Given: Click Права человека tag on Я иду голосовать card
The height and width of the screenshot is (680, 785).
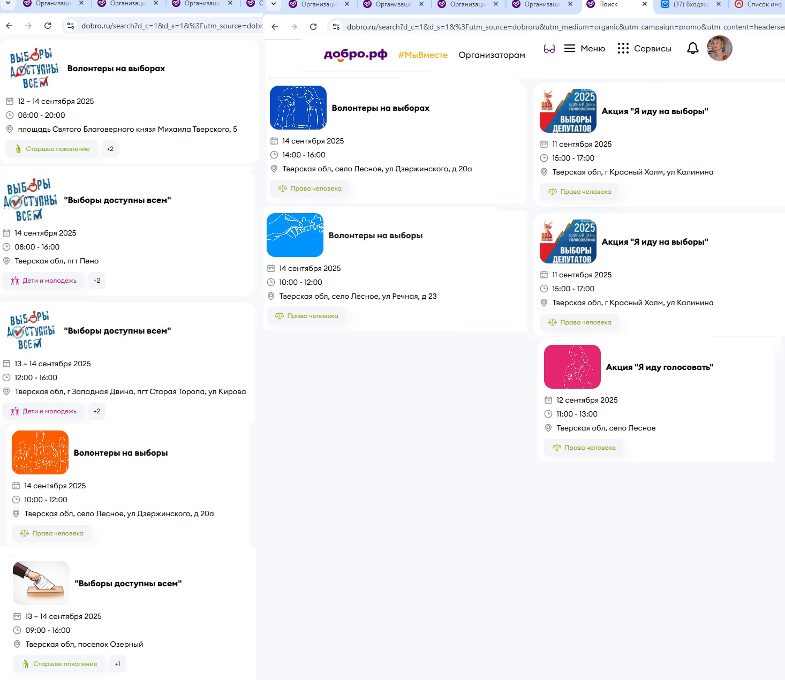Looking at the screenshot, I should click(584, 448).
